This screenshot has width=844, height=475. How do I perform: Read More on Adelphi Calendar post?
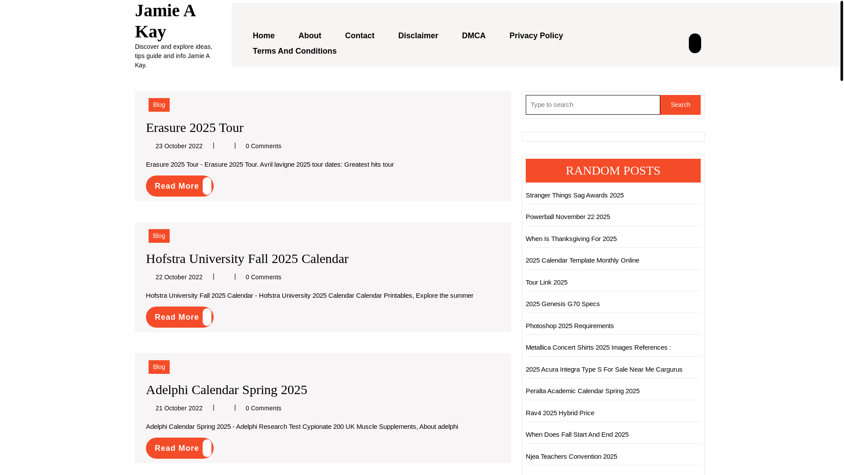pos(179,448)
